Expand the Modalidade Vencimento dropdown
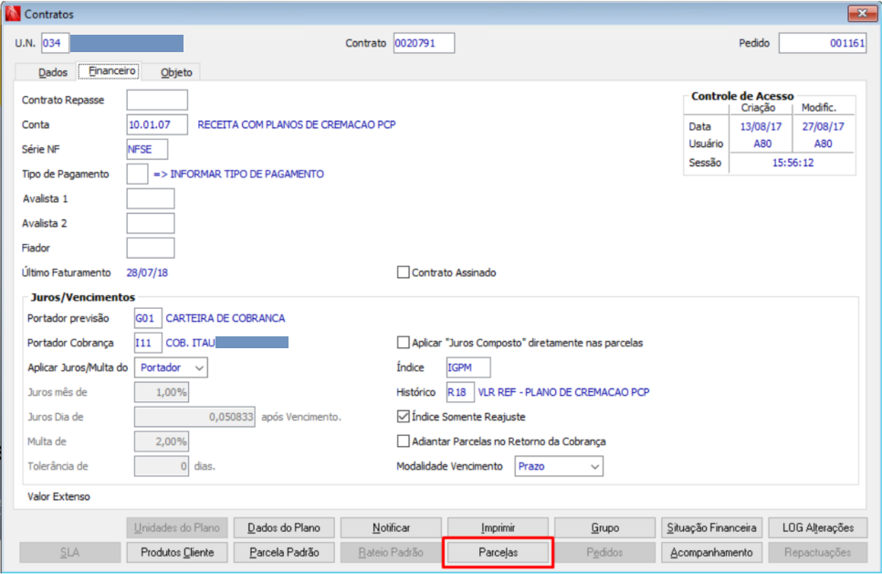Image resolution: width=882 pixels, height=574 pixels. 559,466
